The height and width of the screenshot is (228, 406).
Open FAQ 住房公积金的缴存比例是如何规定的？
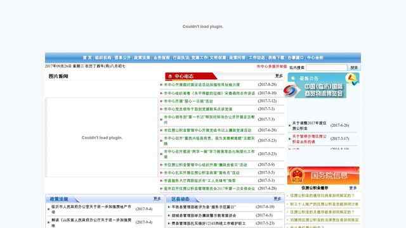322,196
